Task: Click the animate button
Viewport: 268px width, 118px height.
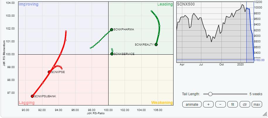Action: (191, 104)
